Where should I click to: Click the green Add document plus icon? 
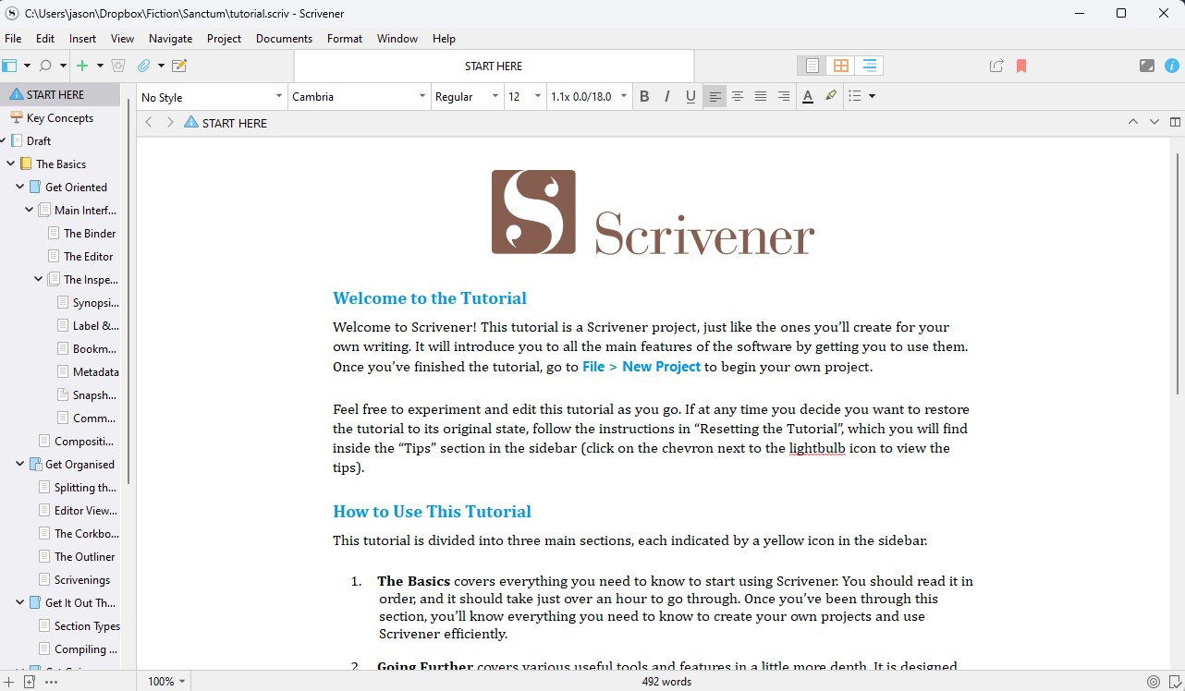[82, 66]
